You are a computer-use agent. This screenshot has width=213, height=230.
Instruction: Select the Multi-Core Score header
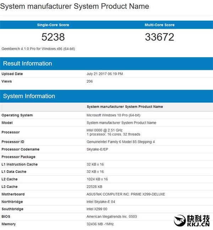click(160, 25)
